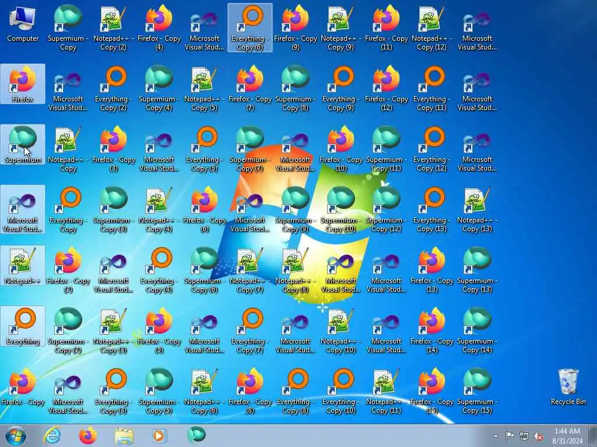Select the Notepad++ desktop shortcut
This screenshot has height=447, width=597.
pos(23,265)
